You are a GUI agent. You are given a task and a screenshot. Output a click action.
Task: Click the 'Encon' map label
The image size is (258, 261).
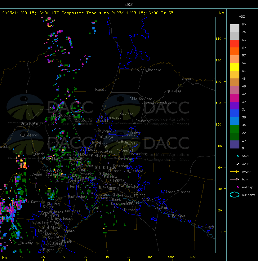[186, 78]
